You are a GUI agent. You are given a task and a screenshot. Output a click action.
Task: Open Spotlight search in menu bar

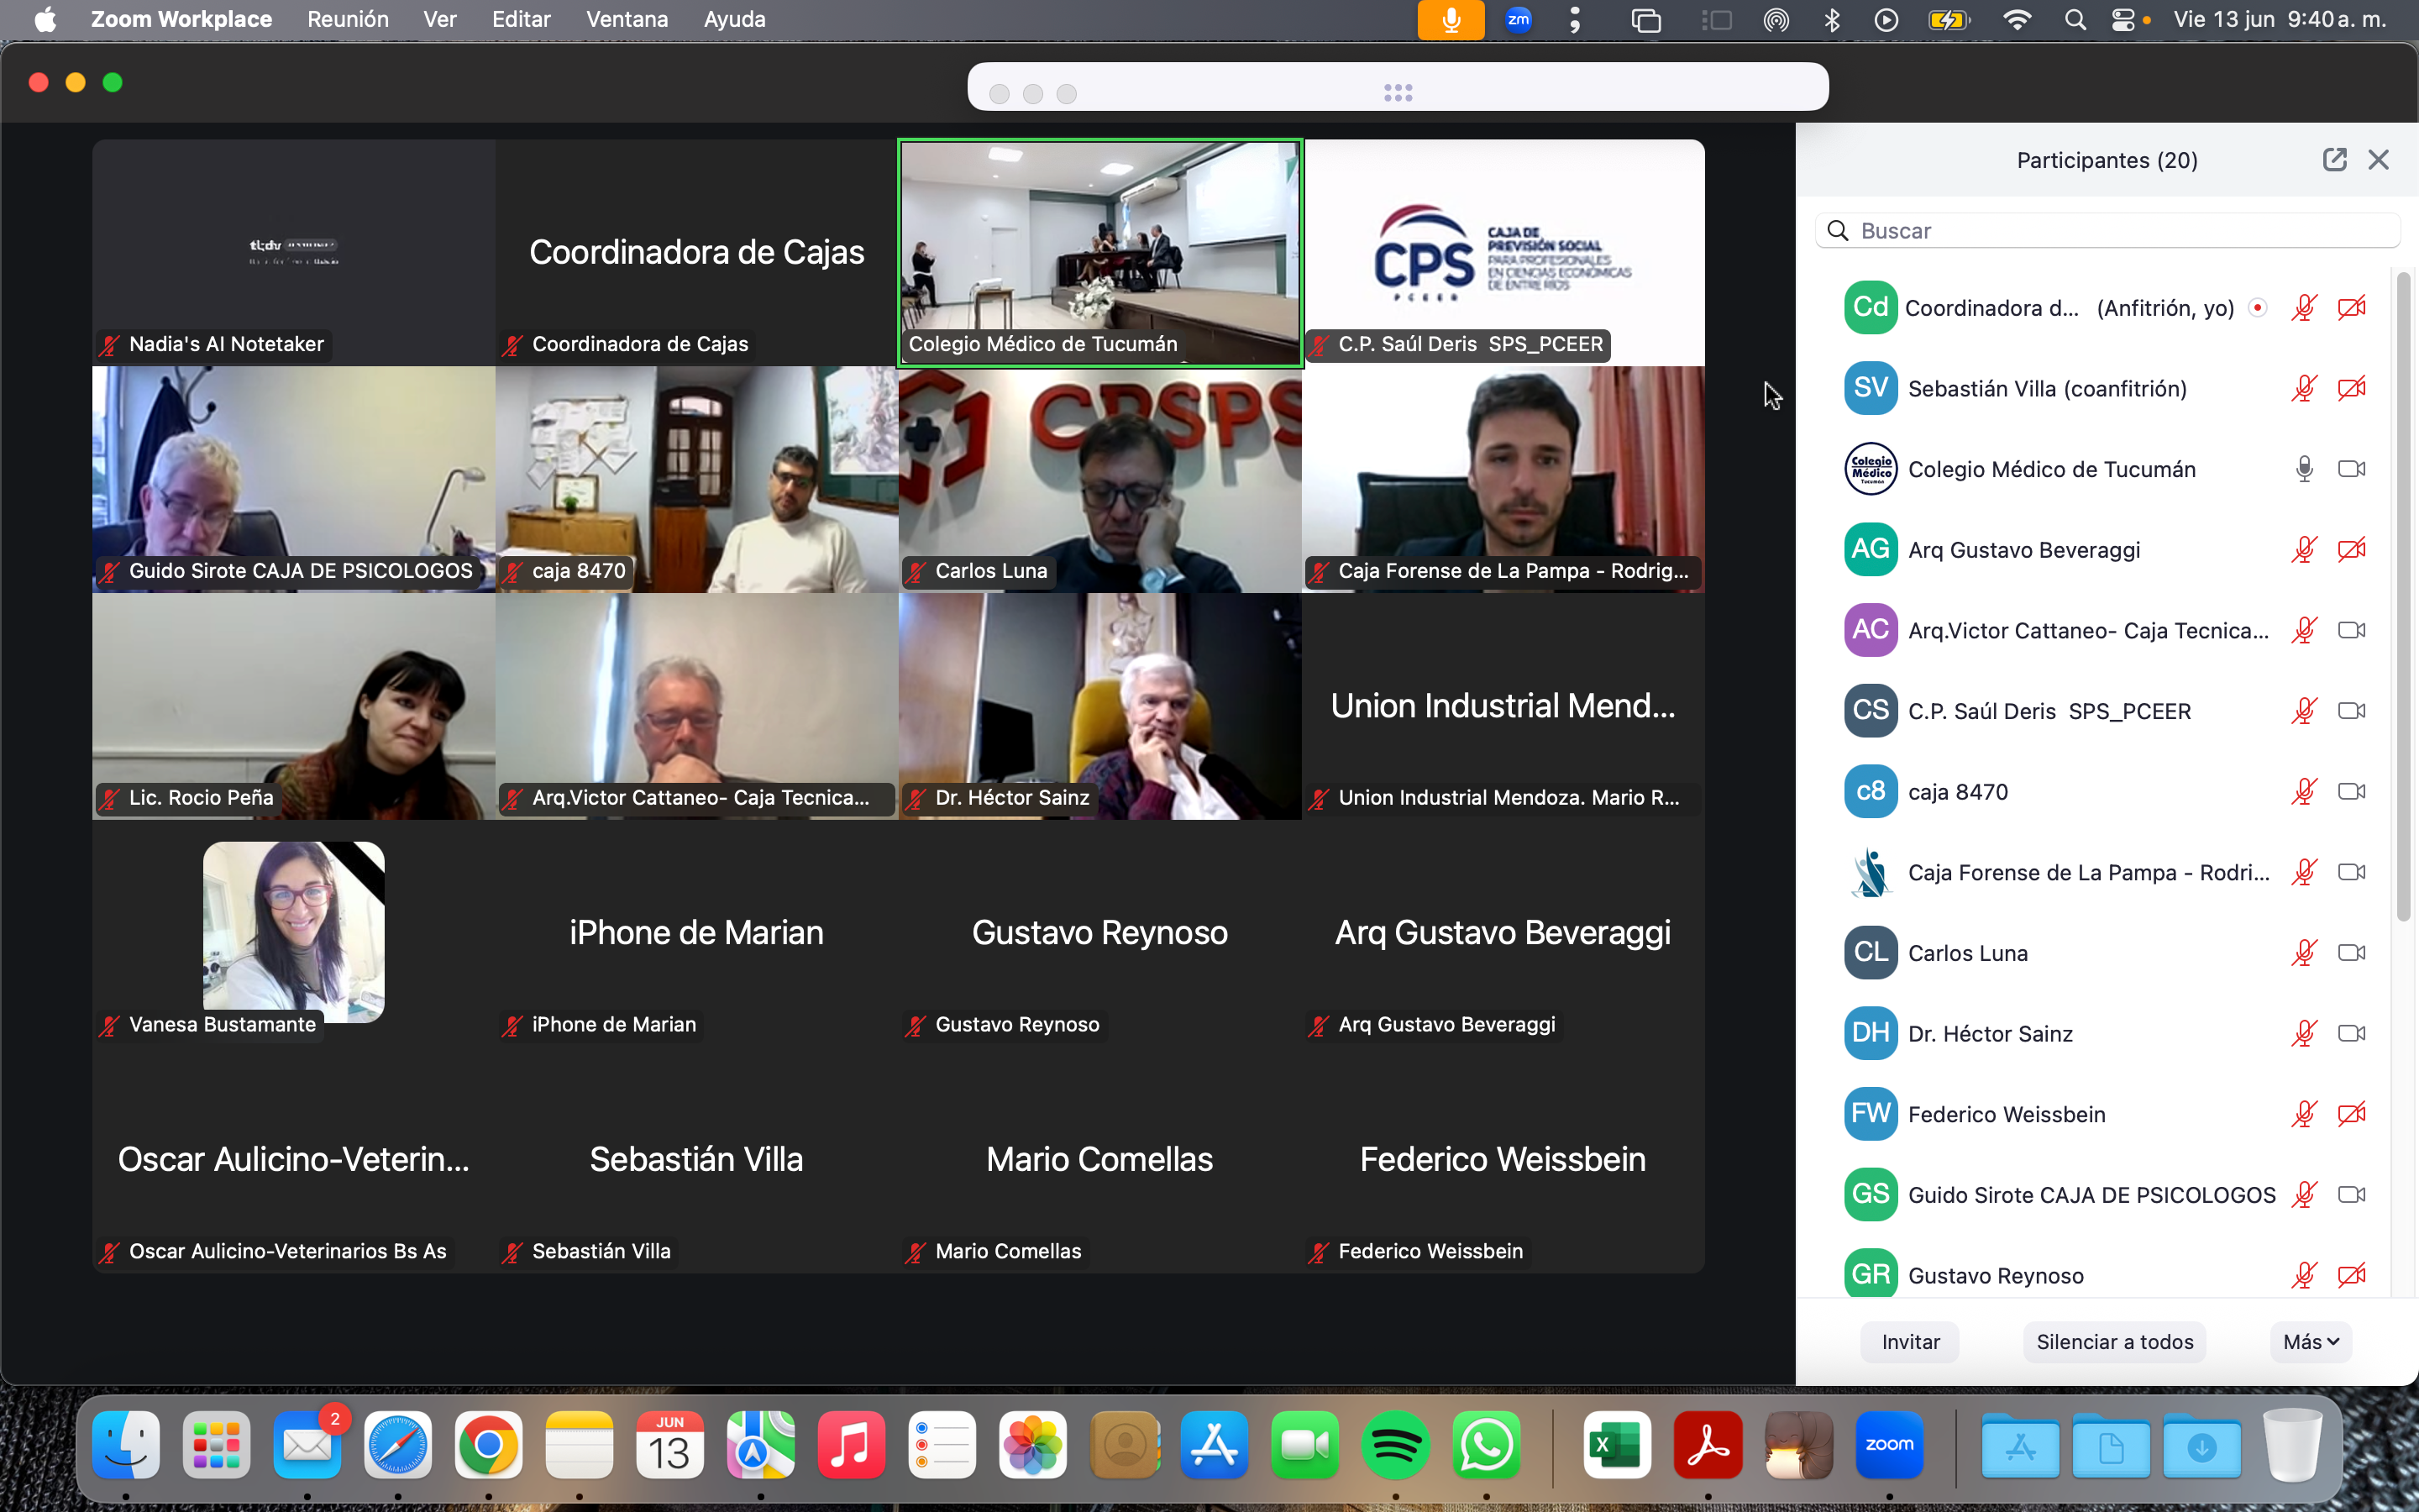point(2075,19)
